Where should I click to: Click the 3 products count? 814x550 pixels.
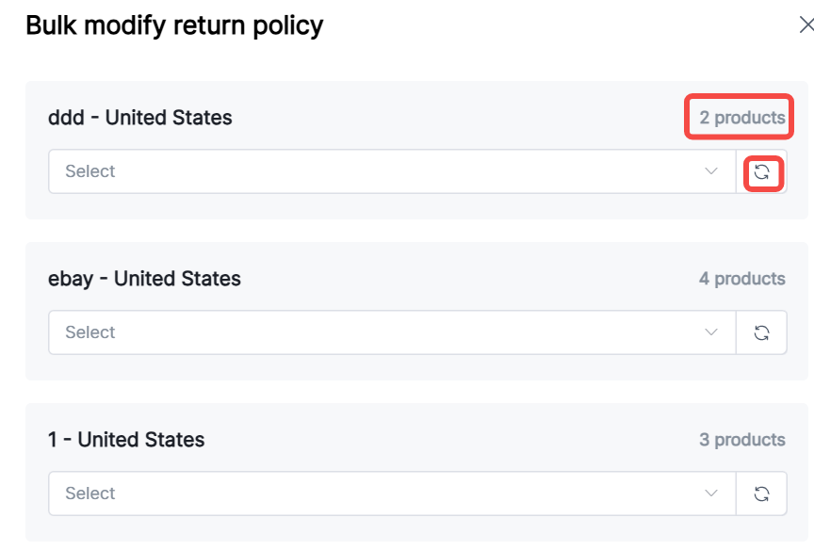coord(741,440)
